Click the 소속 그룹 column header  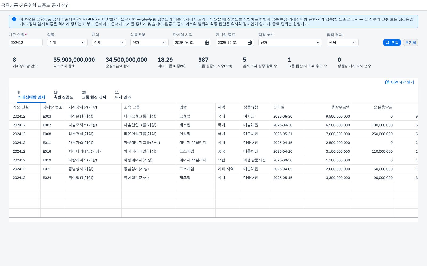[149, 107]
